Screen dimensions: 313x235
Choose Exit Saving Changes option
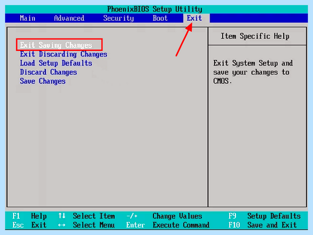tap(56, 45)
